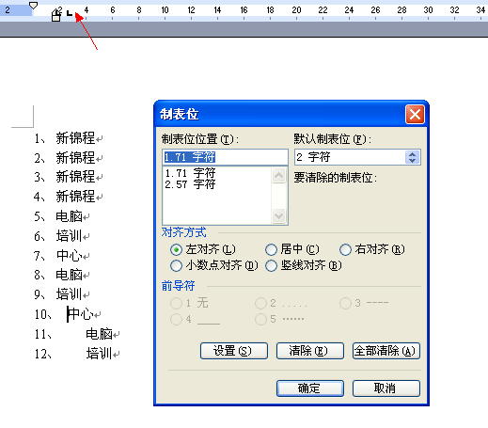
Task: Click list line 10、中心
Action: 68,314
